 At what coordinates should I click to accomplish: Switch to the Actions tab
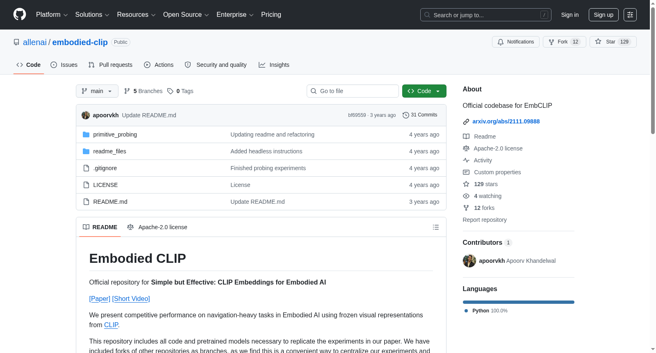tap(159, 65)
